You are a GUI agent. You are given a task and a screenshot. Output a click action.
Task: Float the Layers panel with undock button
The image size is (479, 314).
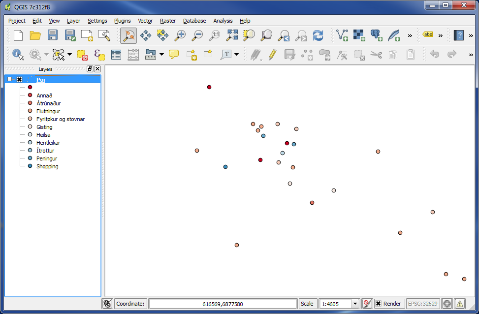(x=90, y=69)
